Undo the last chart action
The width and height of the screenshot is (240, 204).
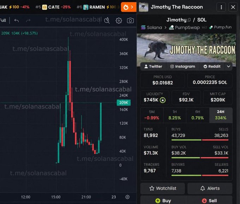click(x=17, y=20)
